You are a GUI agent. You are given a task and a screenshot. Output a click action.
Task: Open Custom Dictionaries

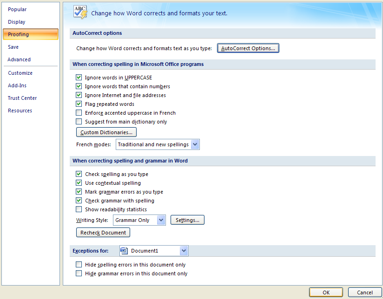pyautogui.click(x=106, y=132)
